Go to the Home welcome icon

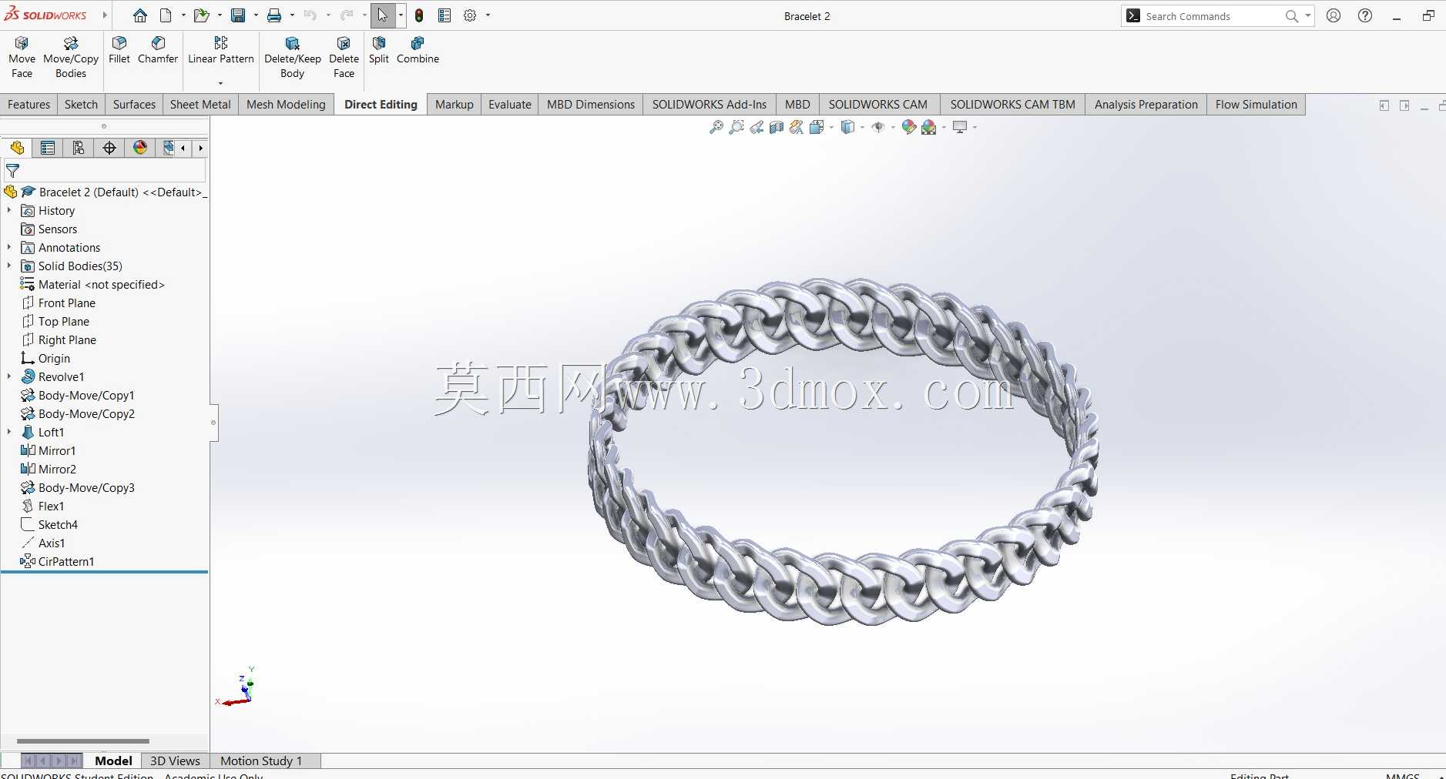click(x=140, y=15)
